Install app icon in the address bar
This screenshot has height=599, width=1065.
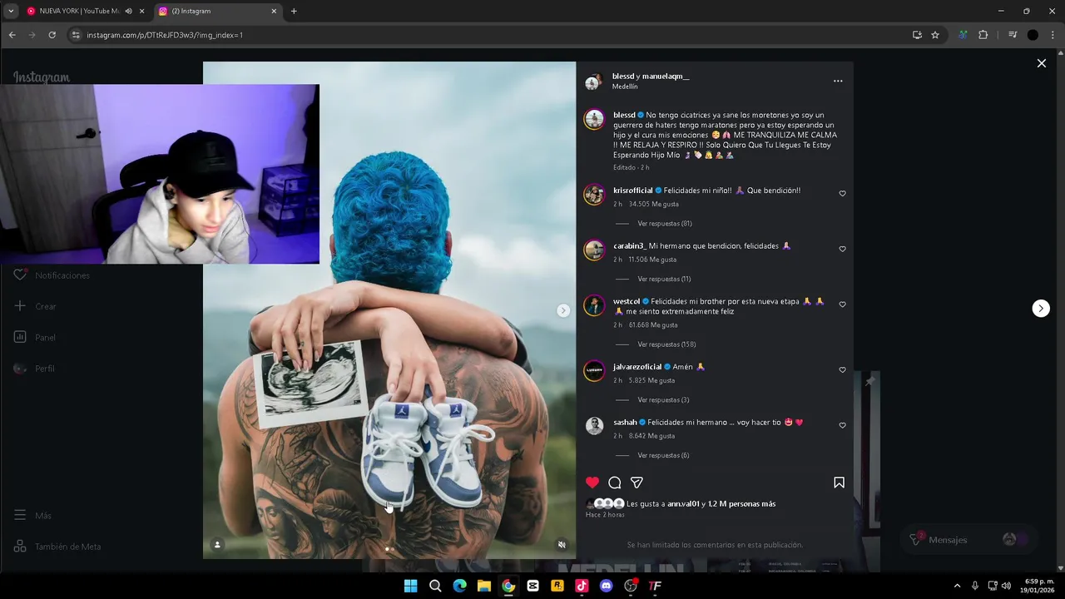click(917, 35)
